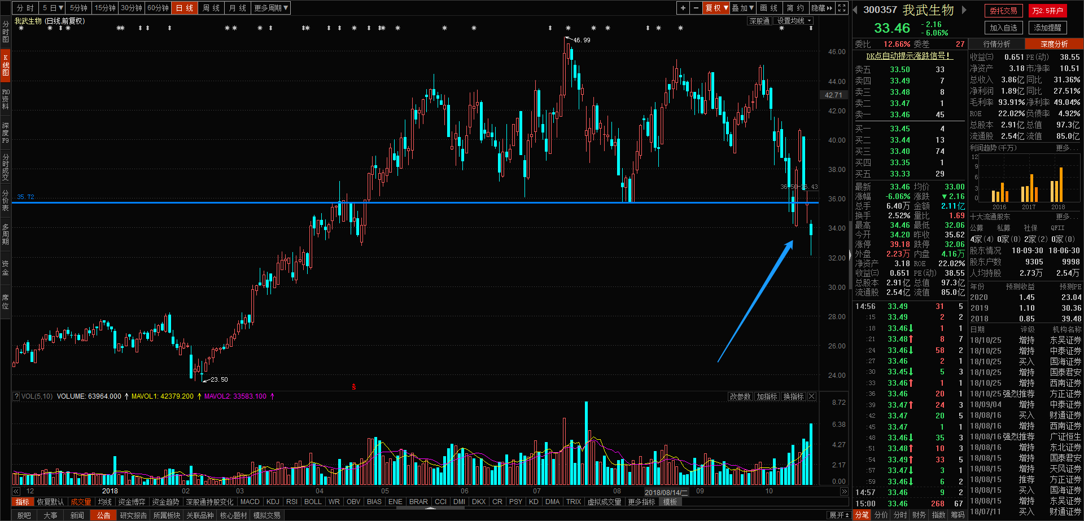Expand hidden toolbar via 隐藏 arrows

[x=822, y=8]
